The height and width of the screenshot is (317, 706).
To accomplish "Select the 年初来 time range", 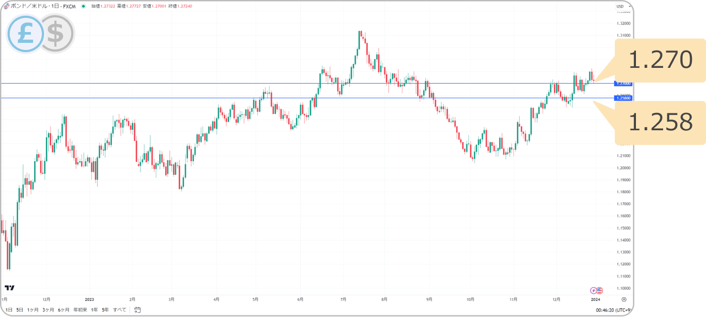I will click(x=80, y=310).
